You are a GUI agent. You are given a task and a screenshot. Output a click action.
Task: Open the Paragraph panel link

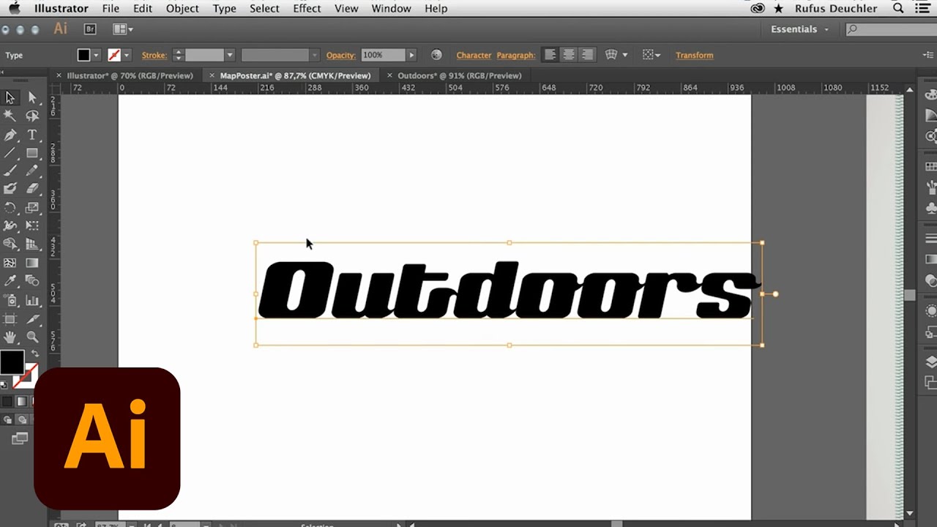click(516, 55)
